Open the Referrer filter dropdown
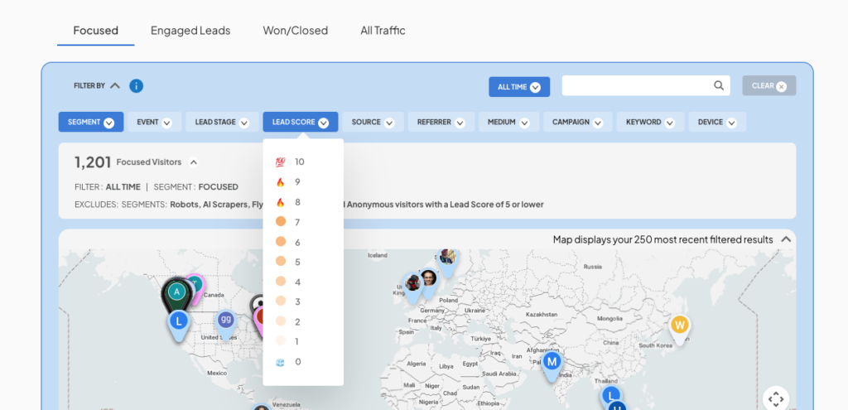The height and width of the screenshot is (410, 848). [441, 123]
